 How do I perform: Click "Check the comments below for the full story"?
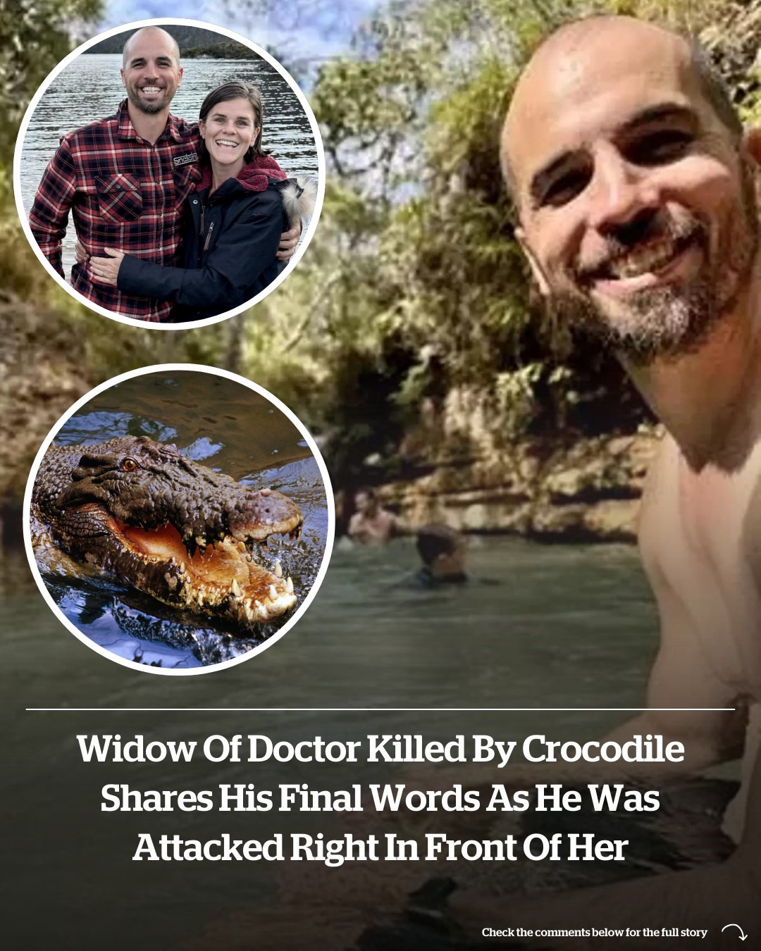point(594,932)
